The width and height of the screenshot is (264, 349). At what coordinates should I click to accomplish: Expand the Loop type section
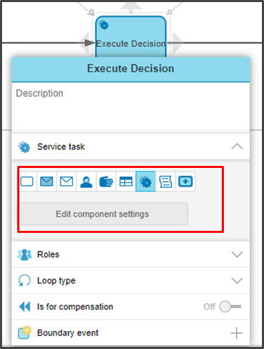(237, 281)
